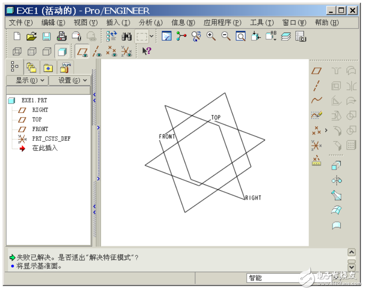365x291 pixels.
Task: Select the datum axis tool
Action: click(x=317, y=85)
